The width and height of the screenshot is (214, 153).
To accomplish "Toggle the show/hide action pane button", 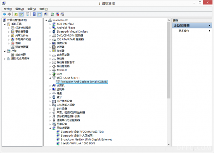I will [39, 14].
